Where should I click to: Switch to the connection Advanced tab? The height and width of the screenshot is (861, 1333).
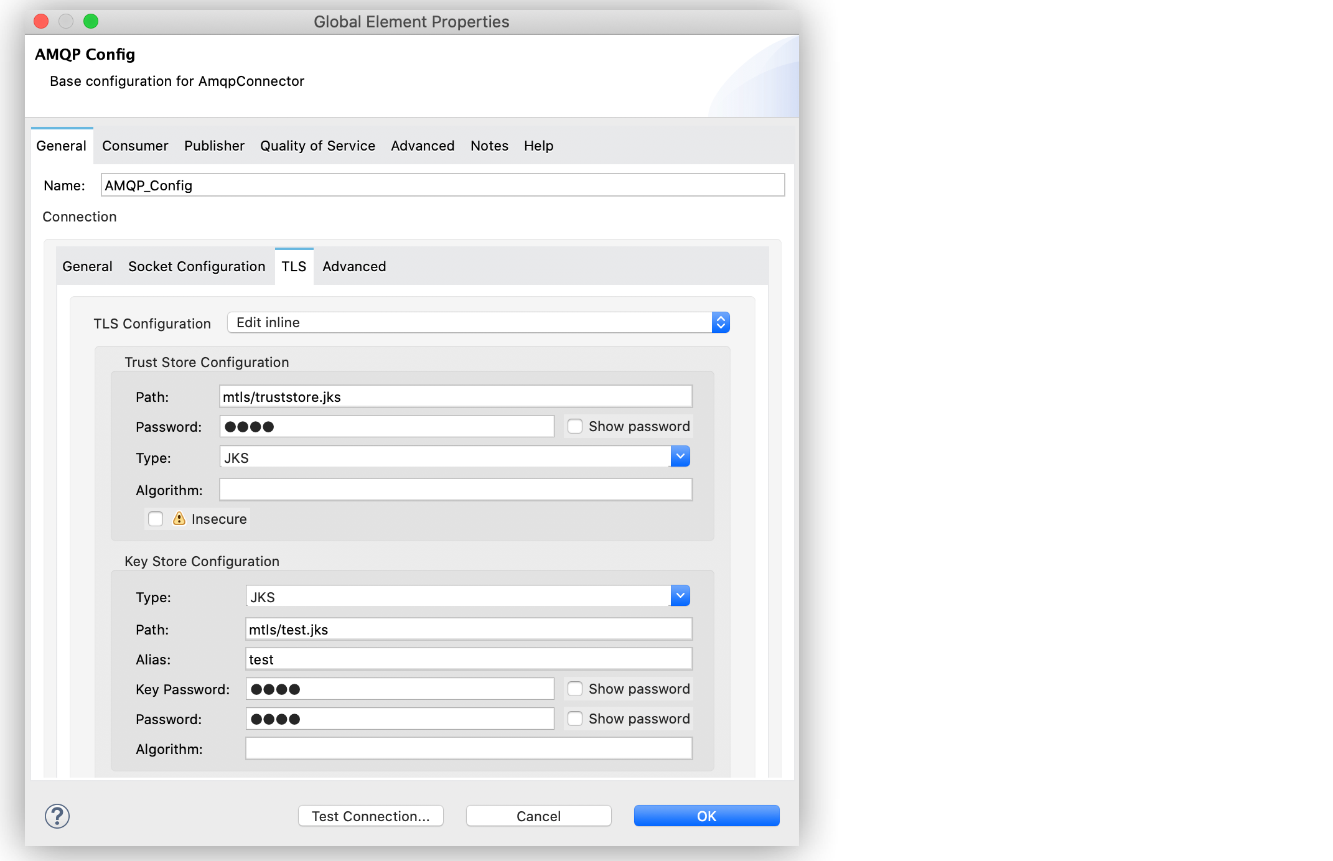(x=353, y=266)
